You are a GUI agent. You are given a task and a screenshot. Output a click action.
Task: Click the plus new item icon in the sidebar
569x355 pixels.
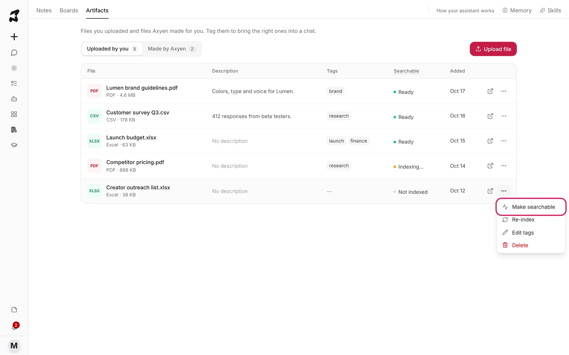coord(14,37)
